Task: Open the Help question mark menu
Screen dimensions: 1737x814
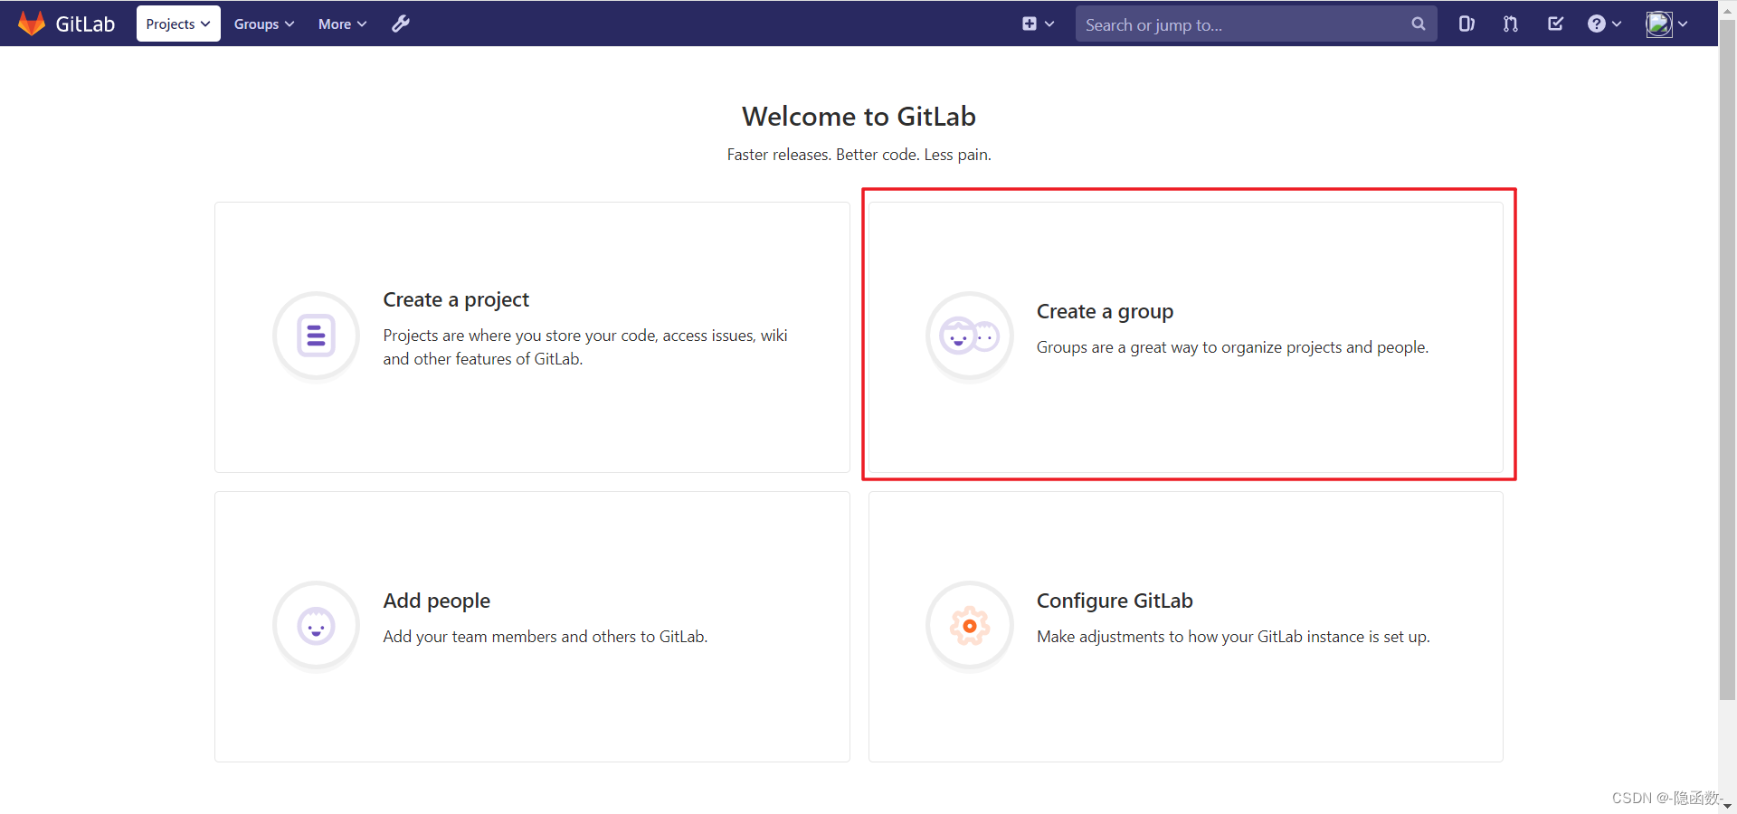Action: point(1604,24)
